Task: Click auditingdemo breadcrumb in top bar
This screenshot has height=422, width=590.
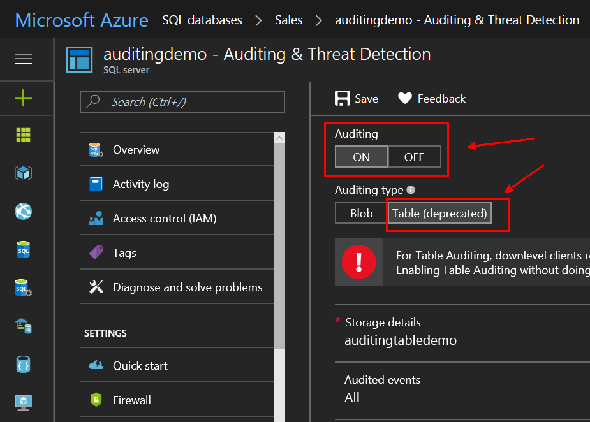Action: (457, 20)
